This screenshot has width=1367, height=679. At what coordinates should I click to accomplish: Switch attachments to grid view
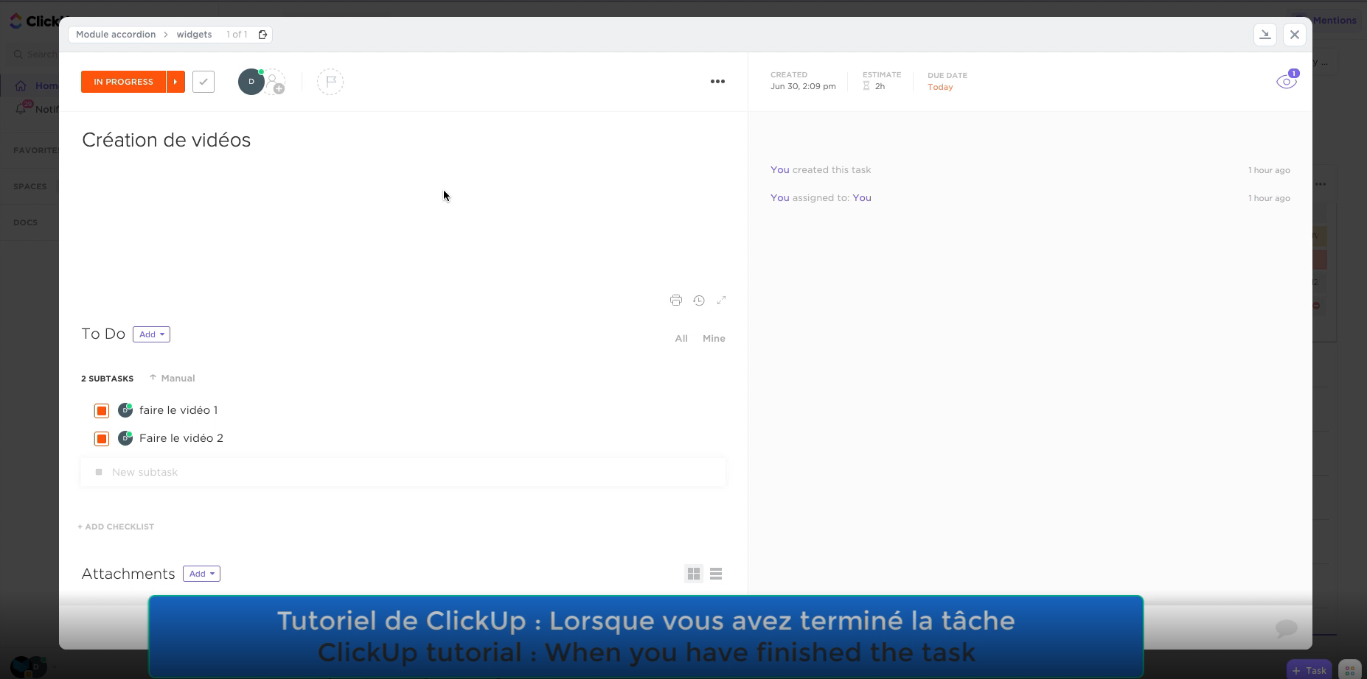[x=694, y=574]
